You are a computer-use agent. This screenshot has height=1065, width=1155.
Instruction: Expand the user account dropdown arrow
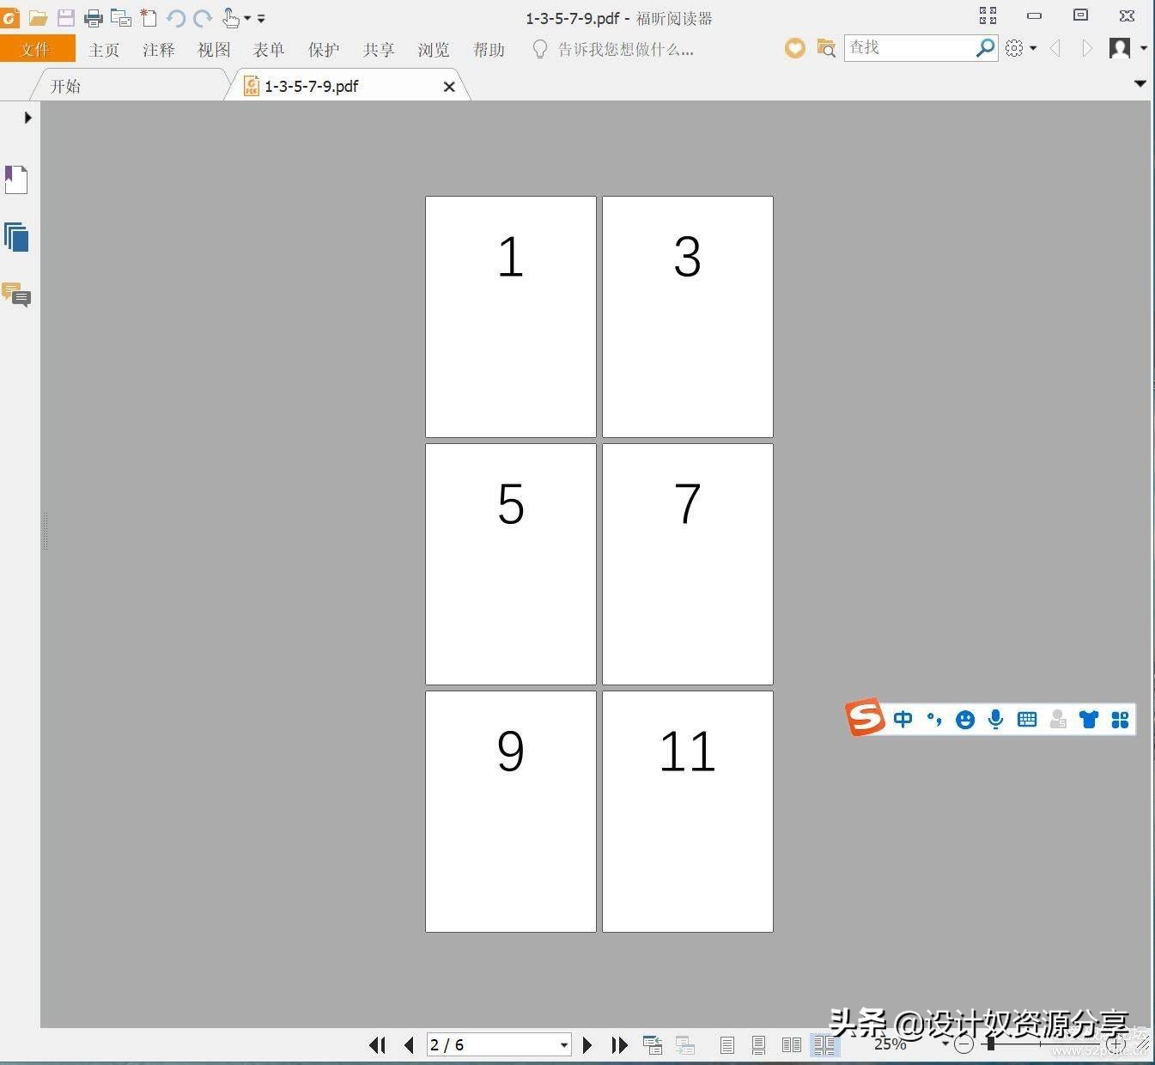coord(1143,49)
